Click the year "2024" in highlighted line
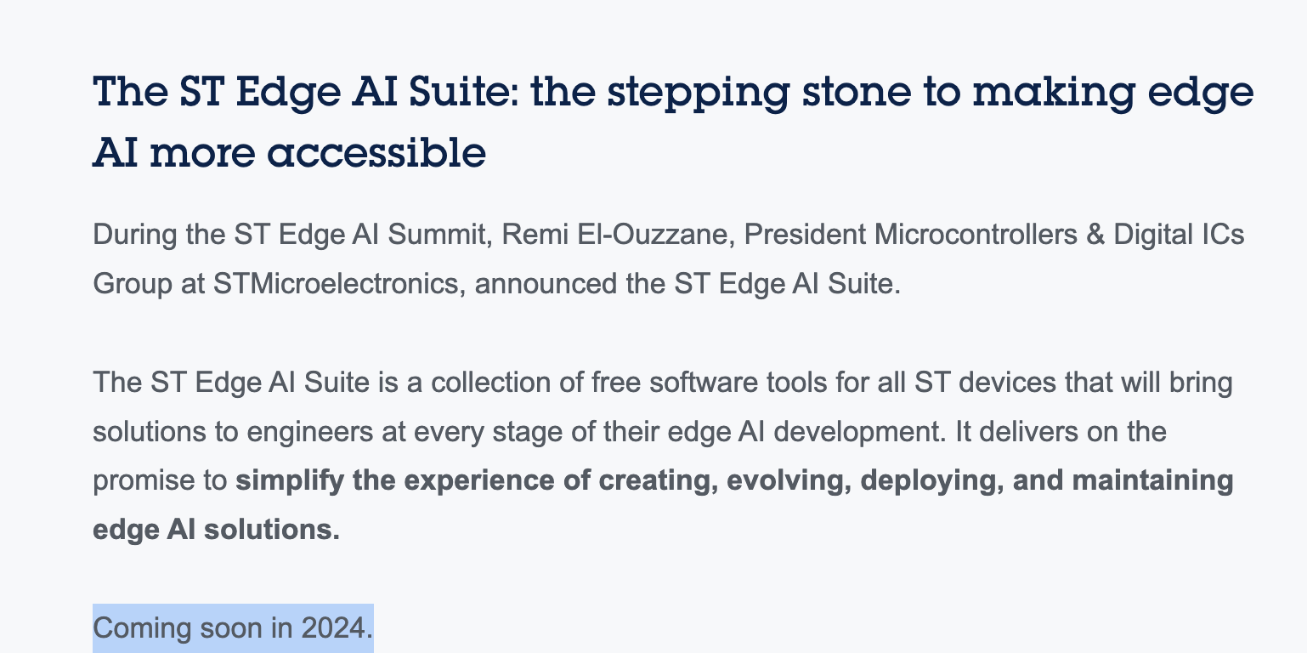The height and width of the screenshot is (653, 1307). pyautogui.click(x=333, y=628)
